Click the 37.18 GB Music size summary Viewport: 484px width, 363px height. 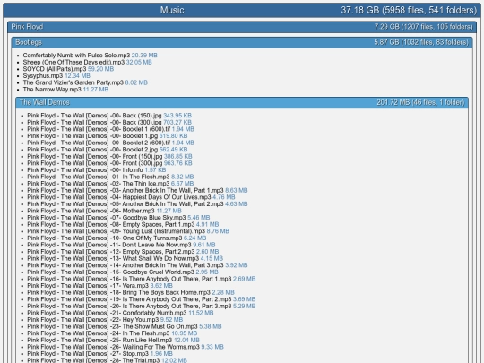click(x=409, y=10)
